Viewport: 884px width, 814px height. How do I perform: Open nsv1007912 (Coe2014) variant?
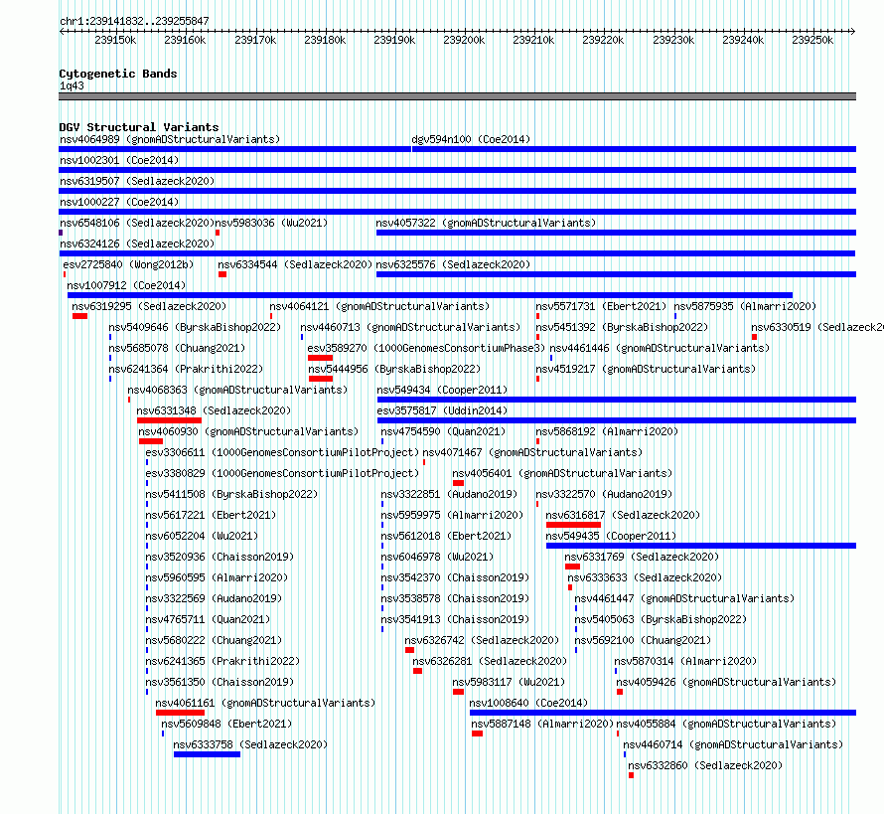[x=126, y=285]
